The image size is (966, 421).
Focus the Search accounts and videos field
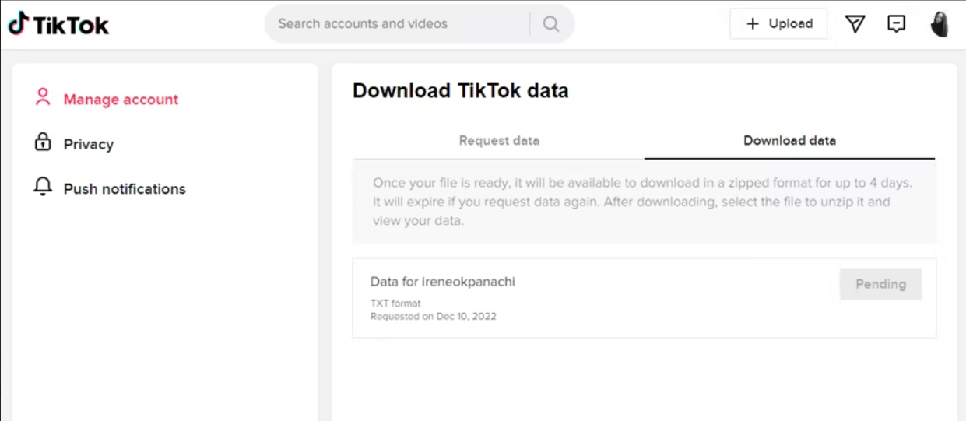(397, 24)
